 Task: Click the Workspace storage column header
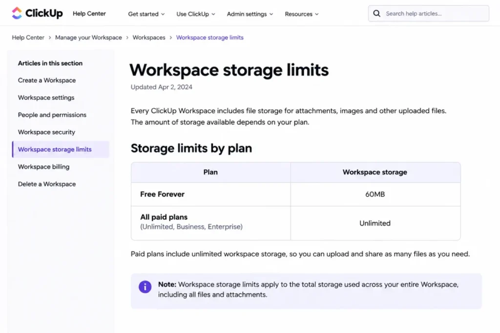375,172
